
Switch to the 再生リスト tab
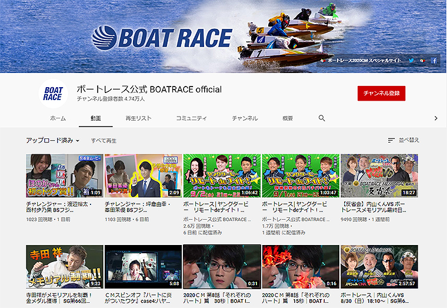138,118
